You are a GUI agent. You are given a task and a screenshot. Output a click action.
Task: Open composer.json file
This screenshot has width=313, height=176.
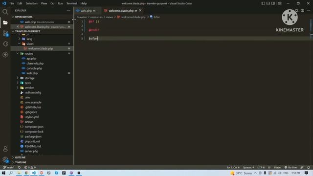coord(34,127)
